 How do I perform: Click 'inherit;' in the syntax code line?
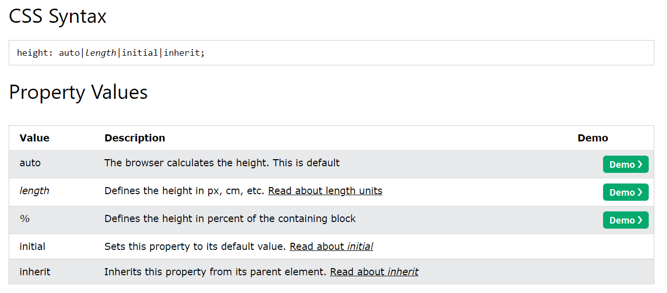pyautogui.click(x=184, y=53)
